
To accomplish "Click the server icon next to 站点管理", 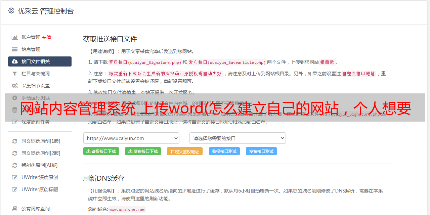I will point(15,49).
